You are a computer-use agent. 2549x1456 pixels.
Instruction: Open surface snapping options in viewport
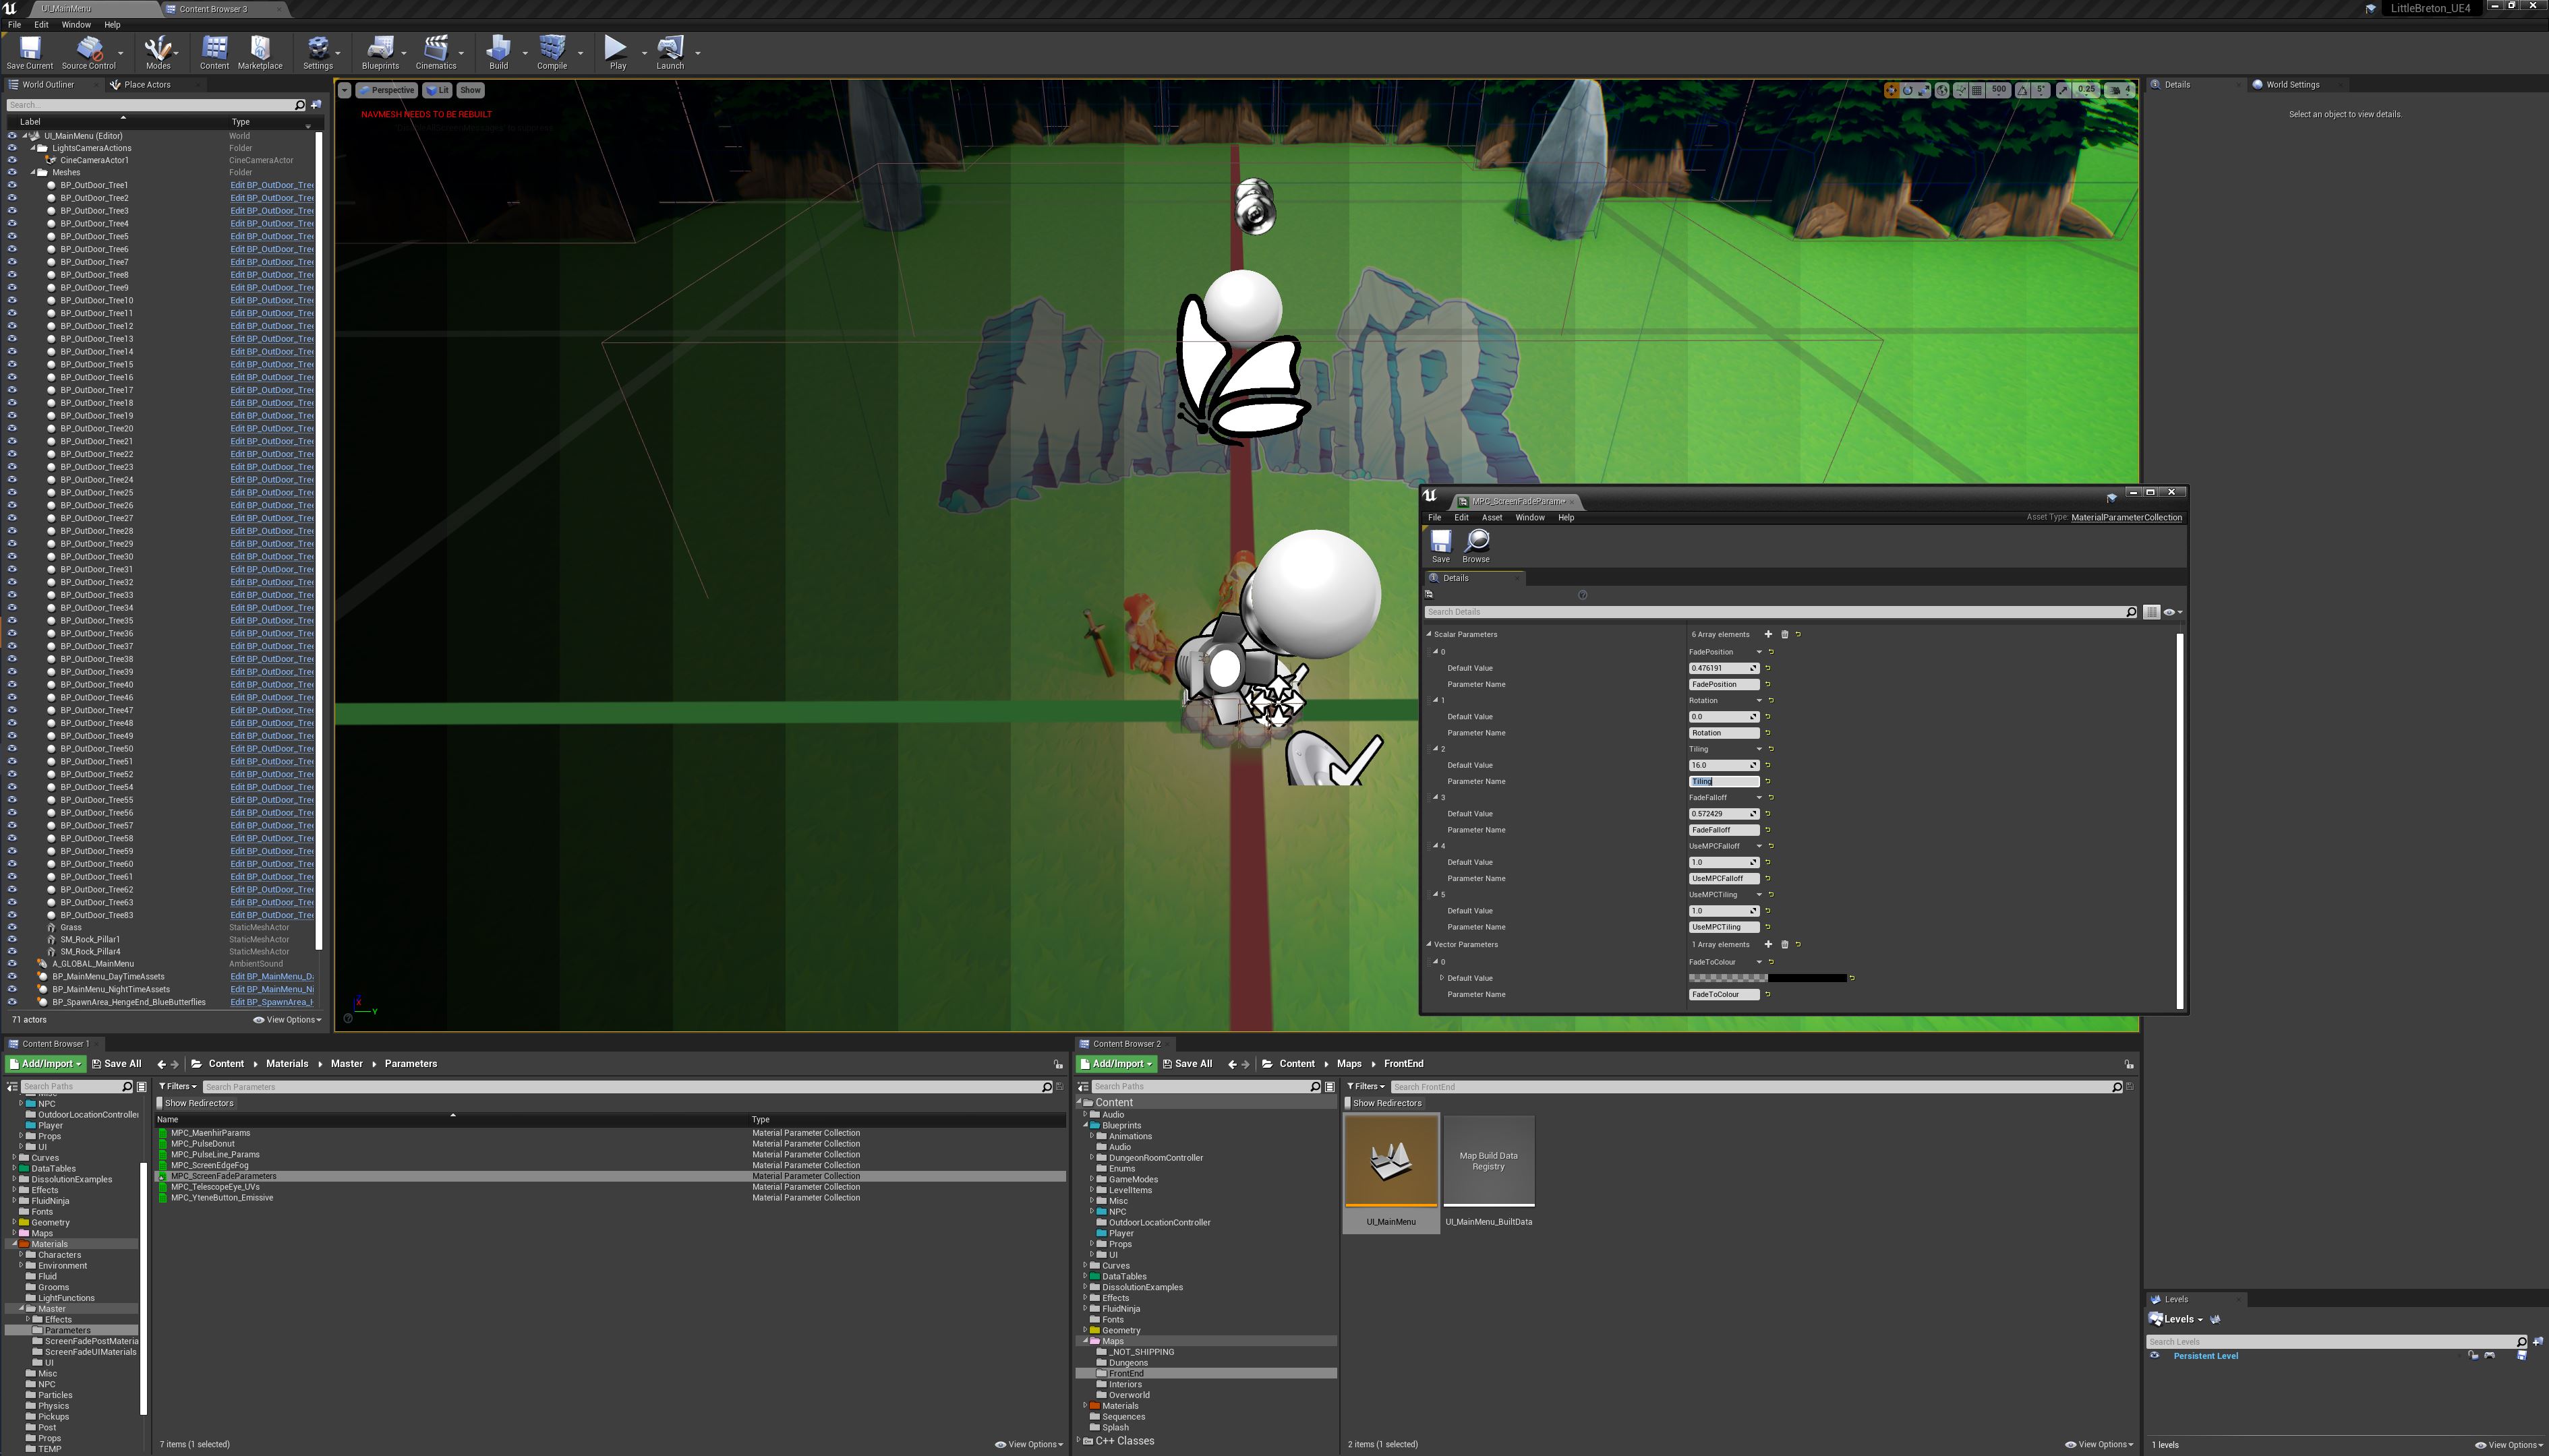(1961, 90)
